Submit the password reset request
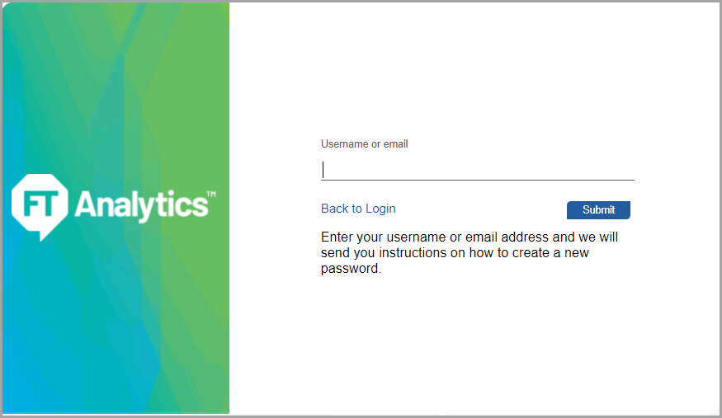 pyautogui.click(x=598, y=209)
